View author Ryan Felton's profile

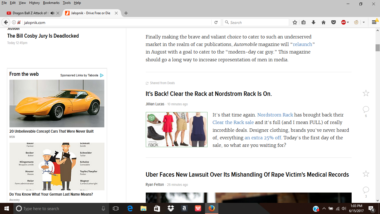tap(155, 185)
